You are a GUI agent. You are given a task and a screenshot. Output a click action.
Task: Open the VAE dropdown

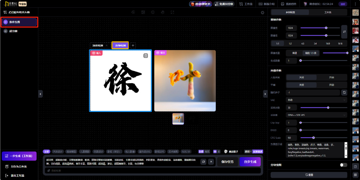316,100
